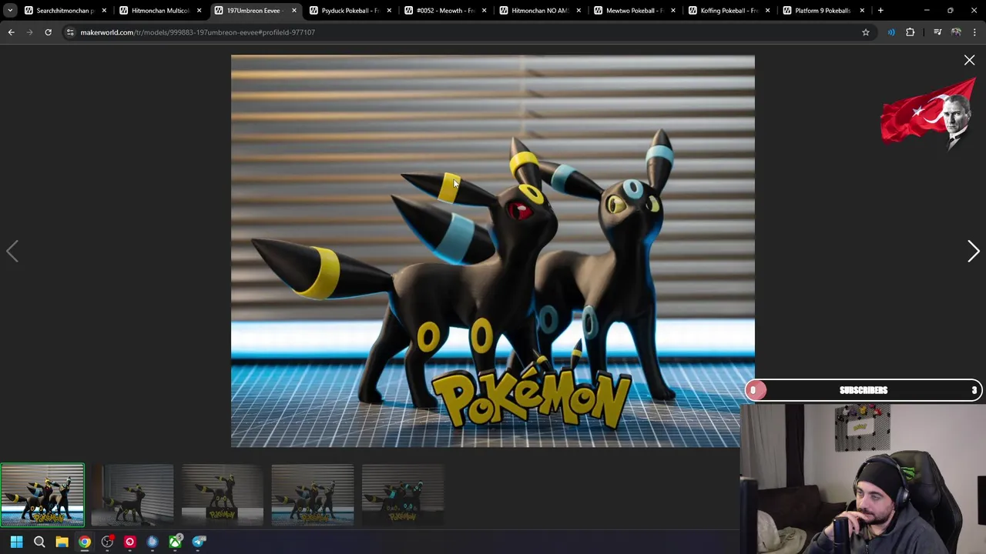Open the Extensions puzzle icon

[911, 32]
